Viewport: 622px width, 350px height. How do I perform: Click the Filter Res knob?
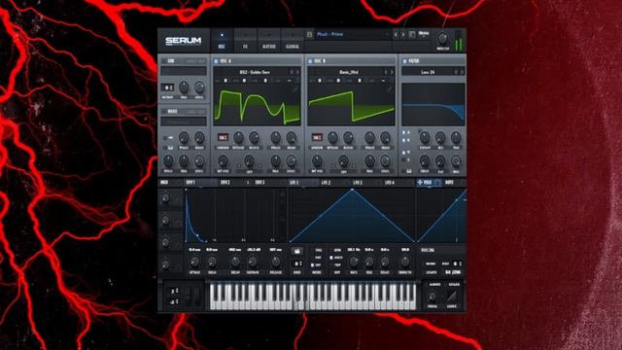pyautogui.click(x=440, y=138)
